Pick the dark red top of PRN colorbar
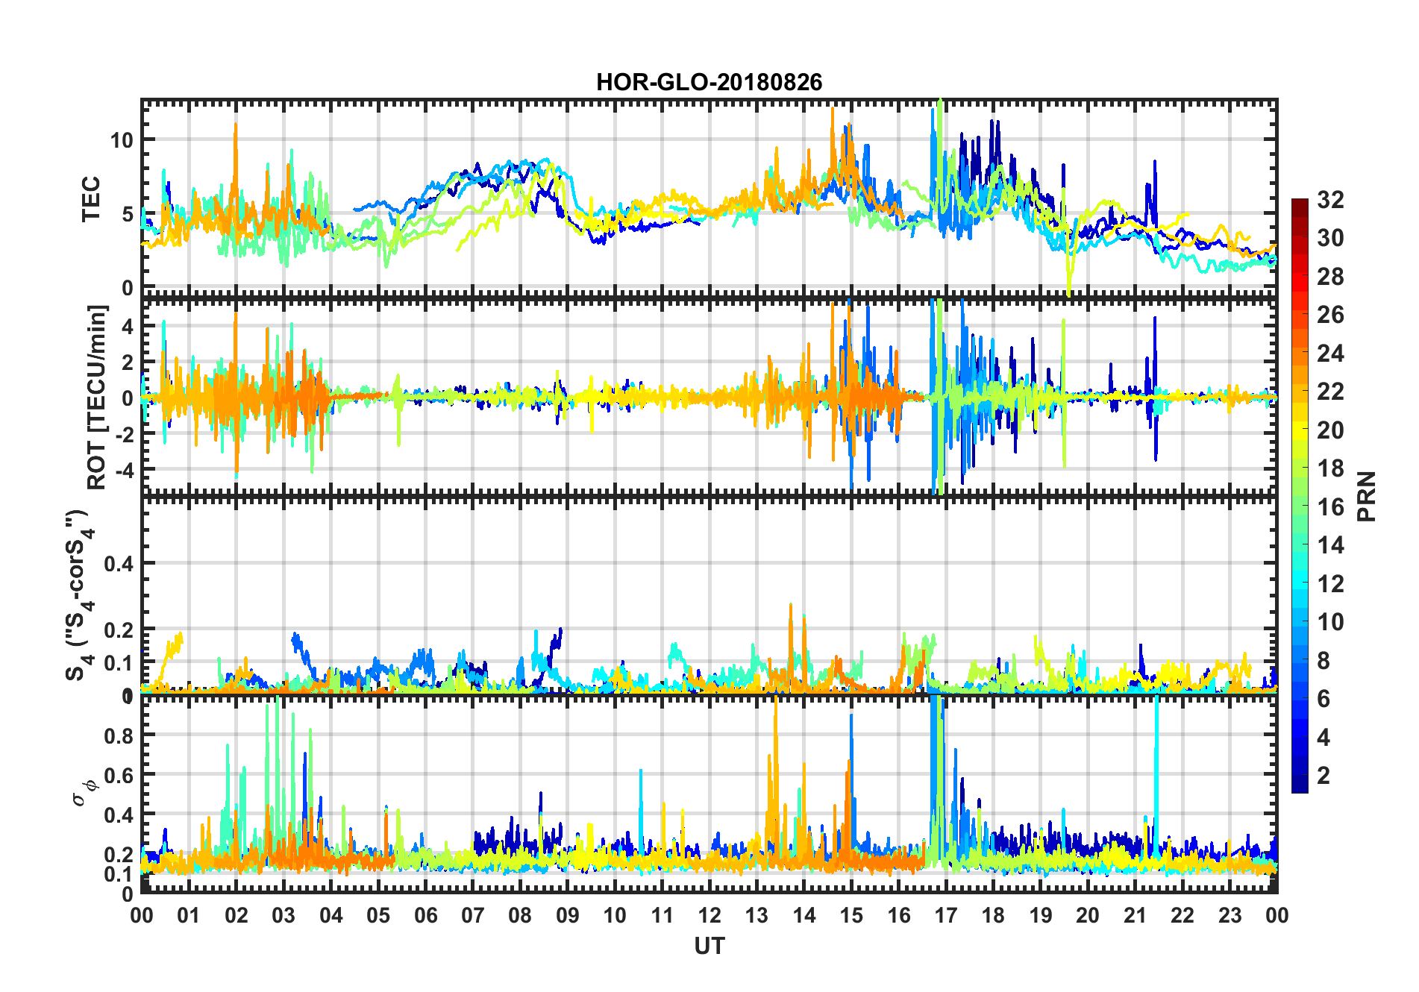 (1300, 204)
